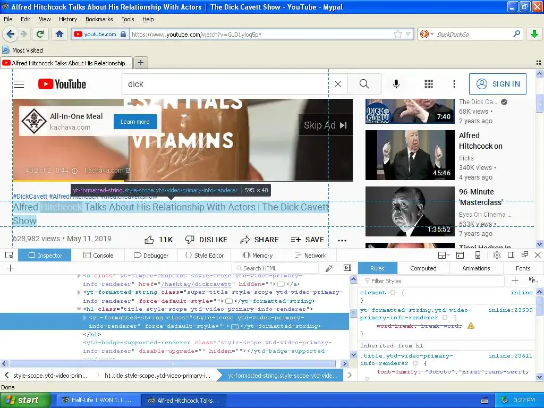544x408 pixels.
Task: Open the downloads green arrow button
Action: (x=534, y=34)
